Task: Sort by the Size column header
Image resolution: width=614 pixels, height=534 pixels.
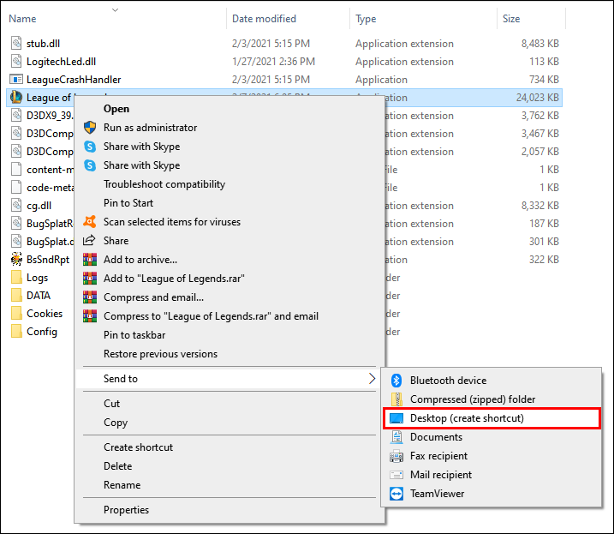Action: pyautogui.click(x=511, y=19)
